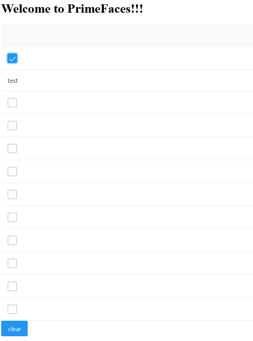
Task: Tick the checkbox in the fourth list row
Action: coord(12,149)
